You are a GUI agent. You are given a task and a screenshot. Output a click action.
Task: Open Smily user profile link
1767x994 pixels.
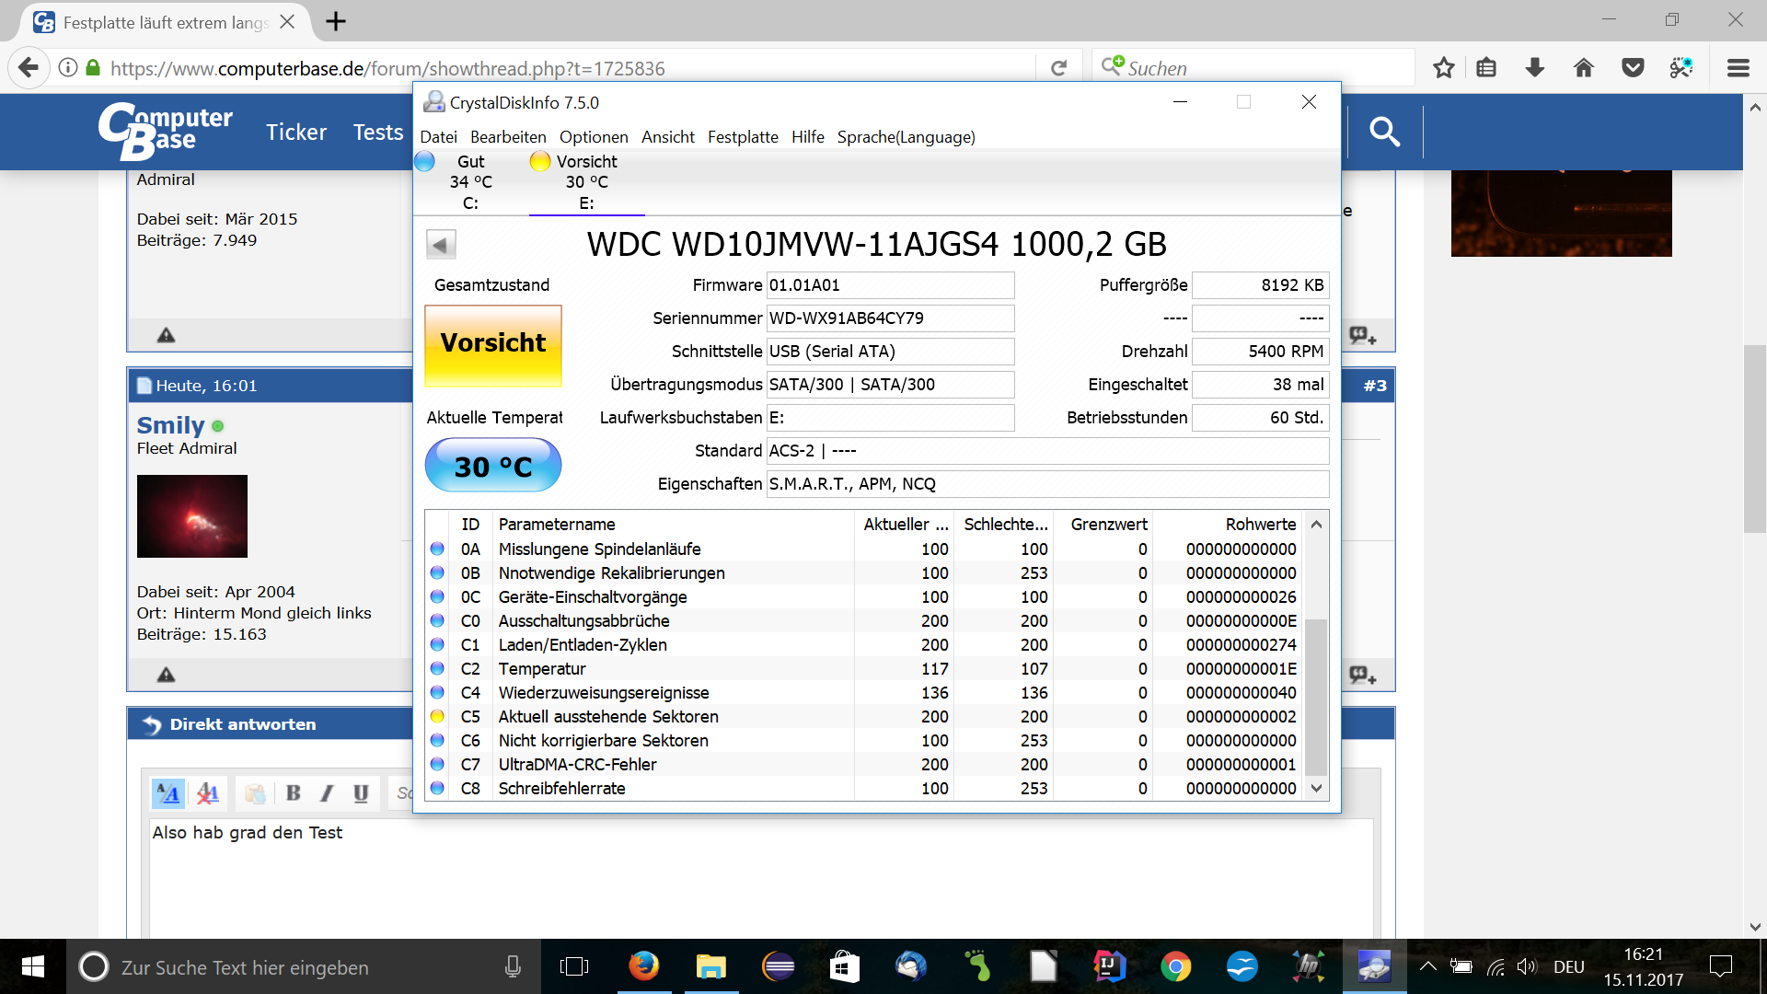[170, 425]
